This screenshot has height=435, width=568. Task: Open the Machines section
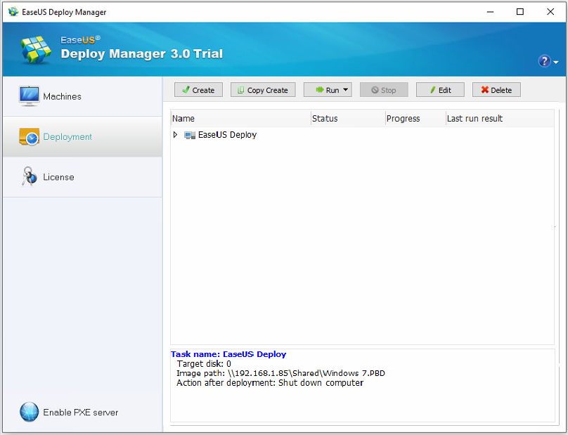(x=82, y=96)
